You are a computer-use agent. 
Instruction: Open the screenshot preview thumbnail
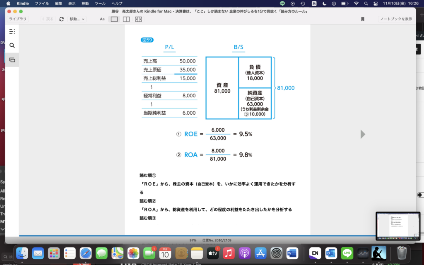pyautogui.click(x=397, y=226)
